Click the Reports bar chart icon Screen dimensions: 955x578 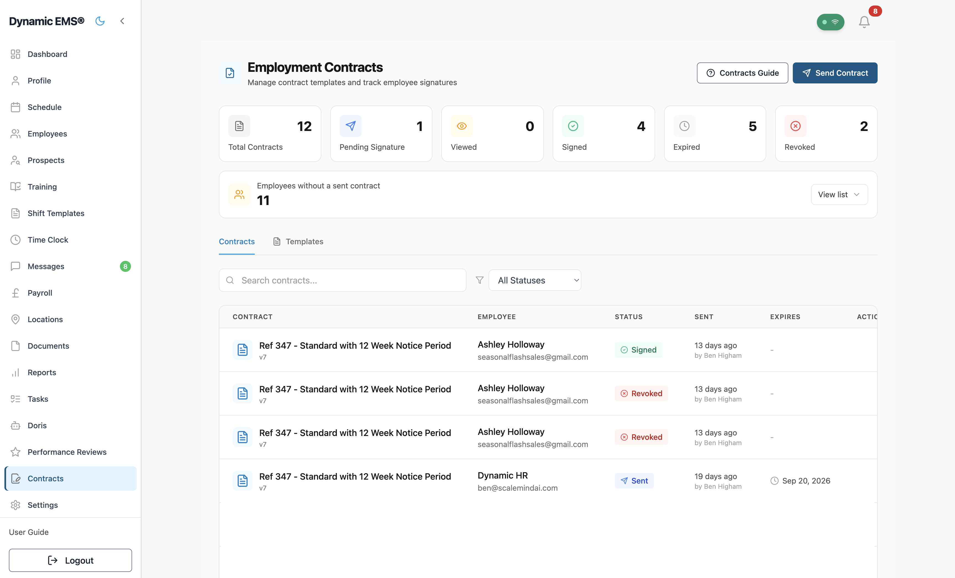[x=15, y=373]
